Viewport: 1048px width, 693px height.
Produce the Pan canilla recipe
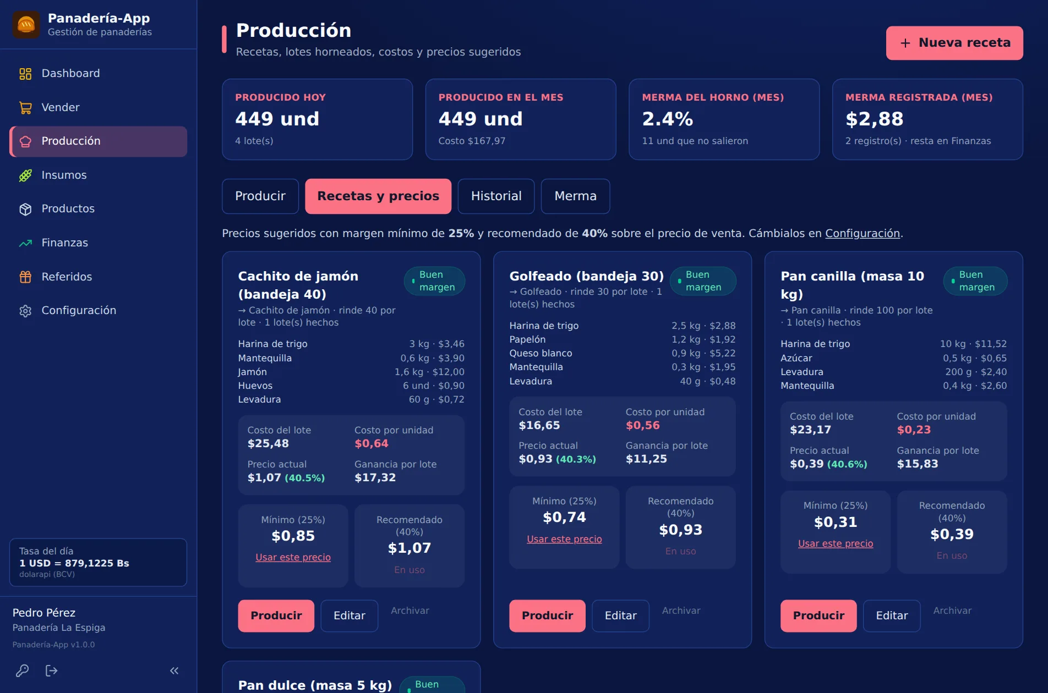click(819, 616)
